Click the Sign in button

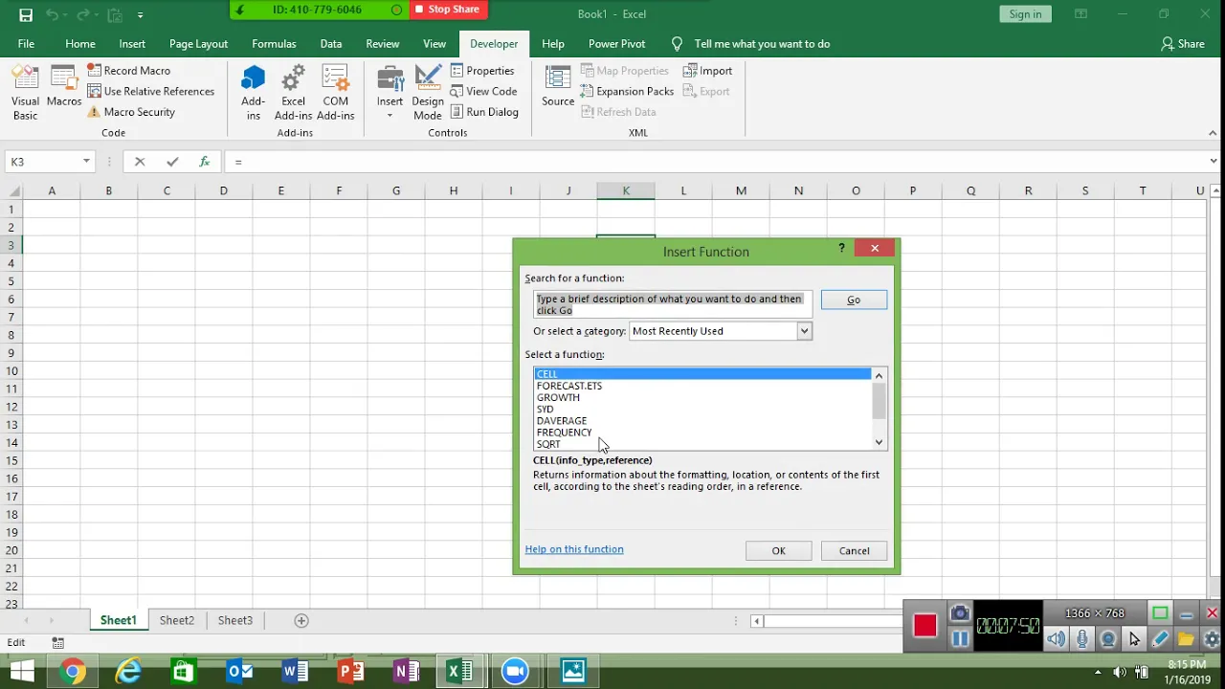tap(1025, 14)
